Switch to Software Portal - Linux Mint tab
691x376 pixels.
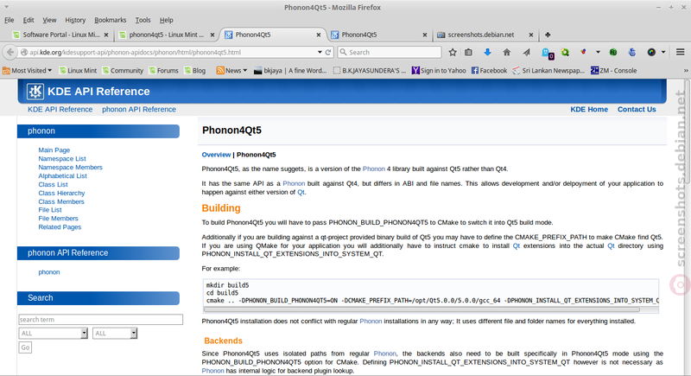(60, 35)
